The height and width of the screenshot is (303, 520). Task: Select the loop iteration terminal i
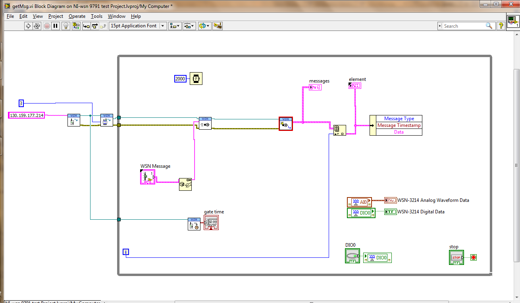pyautogui.click(x=126, y=252)
